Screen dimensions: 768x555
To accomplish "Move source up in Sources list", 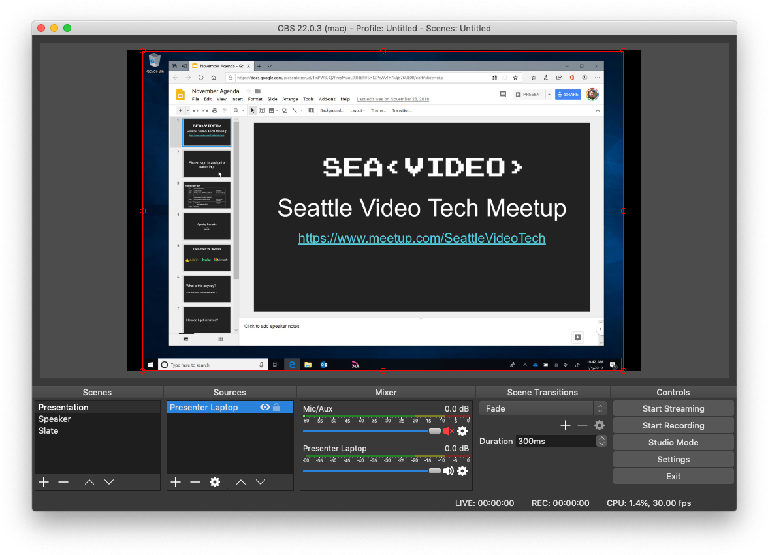I will [241, 482].
